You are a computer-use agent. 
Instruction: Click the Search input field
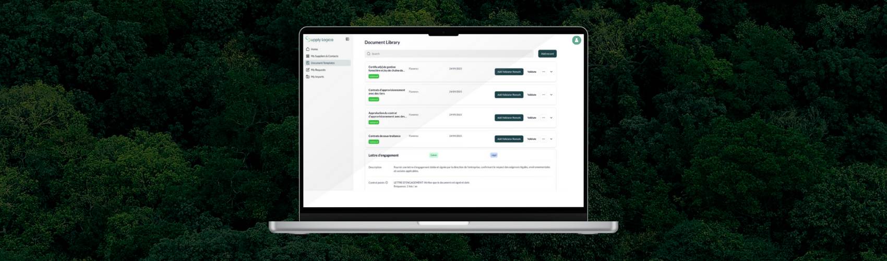coord(449,54)
